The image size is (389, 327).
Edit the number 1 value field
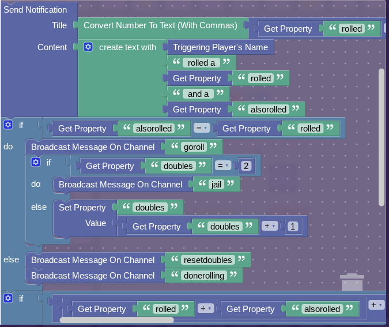[x=293, y=227]
